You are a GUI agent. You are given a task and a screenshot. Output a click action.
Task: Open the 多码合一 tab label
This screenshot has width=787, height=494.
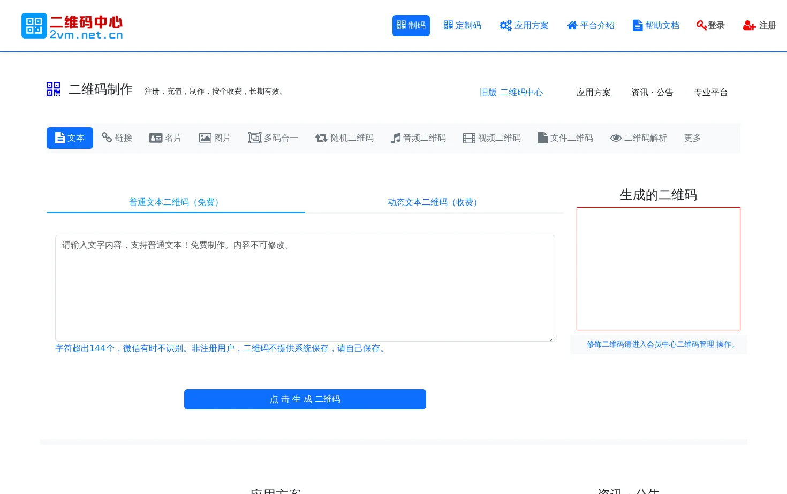281,138
